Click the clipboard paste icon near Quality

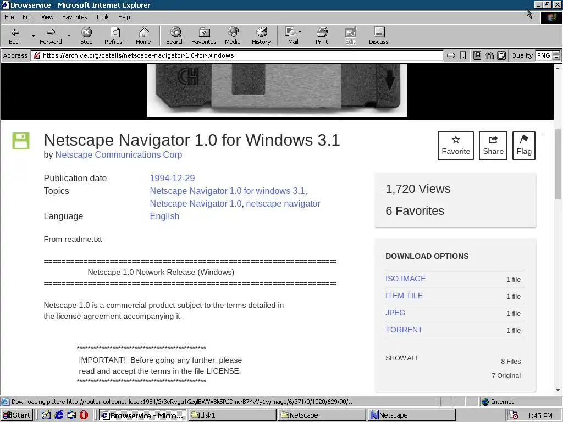(x=501, y=55)
